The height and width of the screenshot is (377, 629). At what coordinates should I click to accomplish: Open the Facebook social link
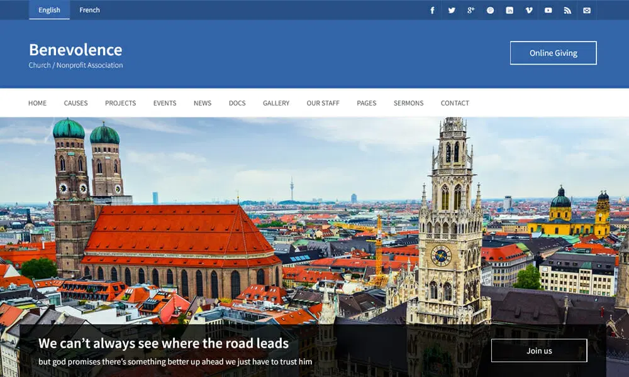tap(432, 11)
